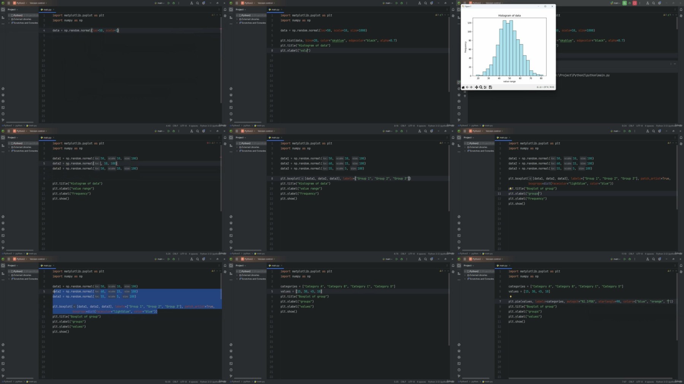Select the Pan tool in Figure 1 toolbar

pyautogui.click(x=477, y=87)
